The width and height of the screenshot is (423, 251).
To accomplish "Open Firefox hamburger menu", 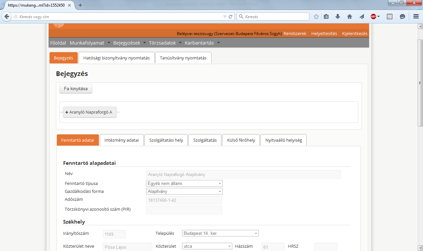I will click(x=416, y=17).
